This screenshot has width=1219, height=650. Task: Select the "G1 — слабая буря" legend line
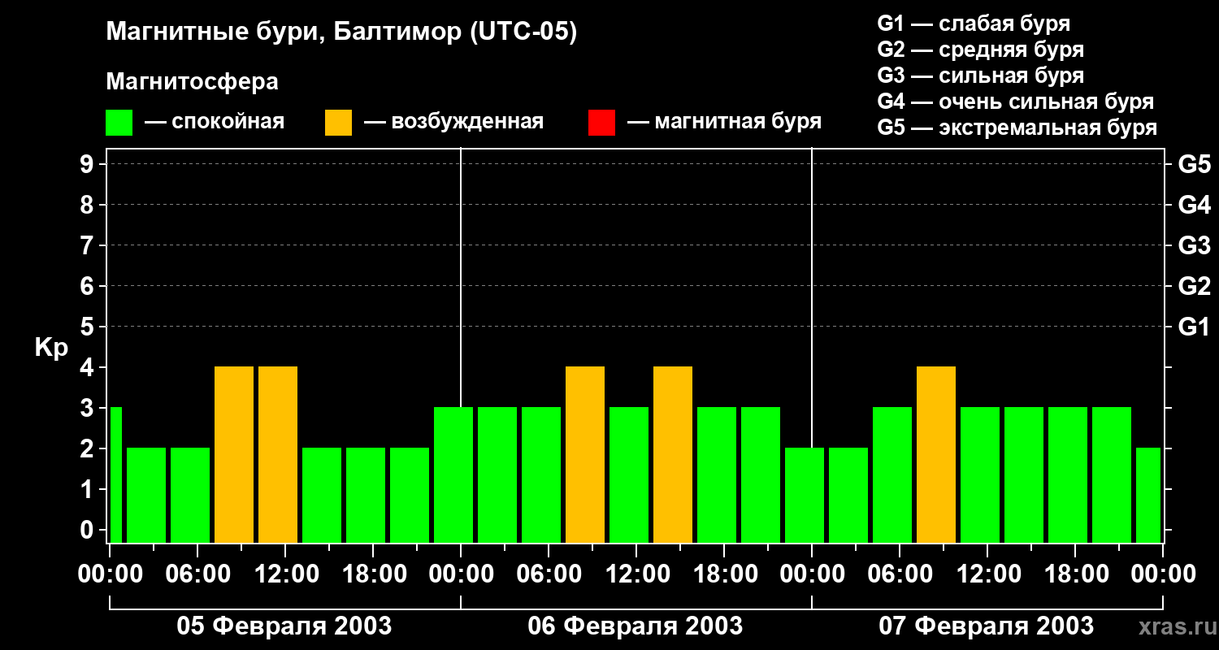[974, 24]
